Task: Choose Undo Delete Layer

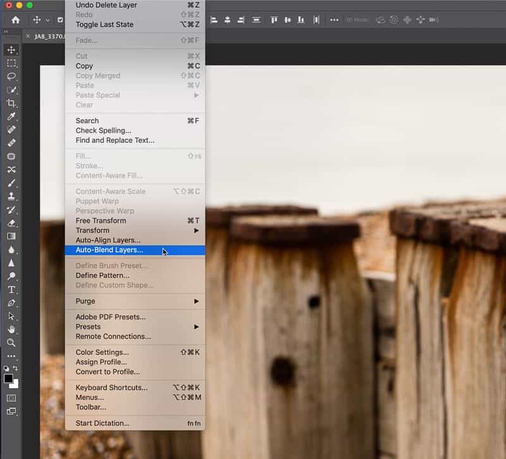Action: [x=135, y=5]
